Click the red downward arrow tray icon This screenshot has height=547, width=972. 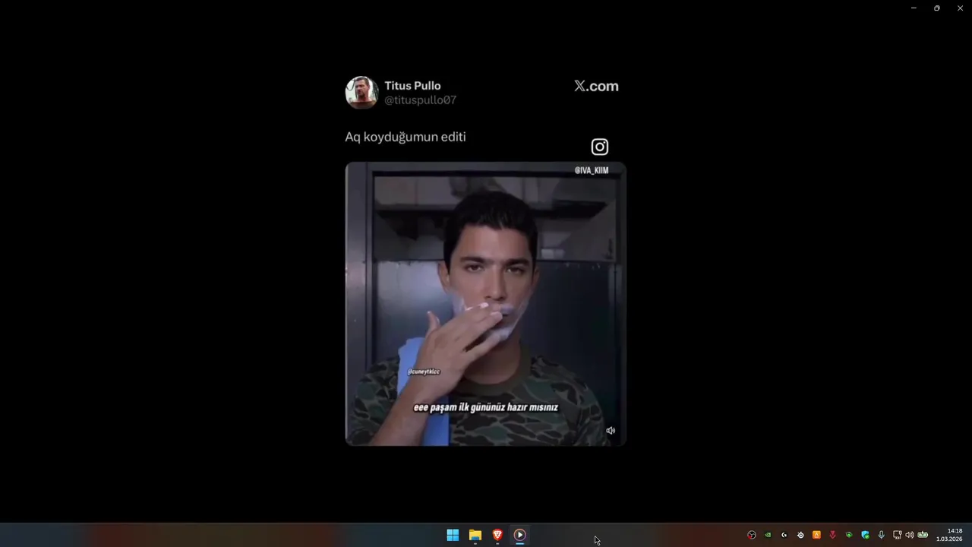point(833,535)
